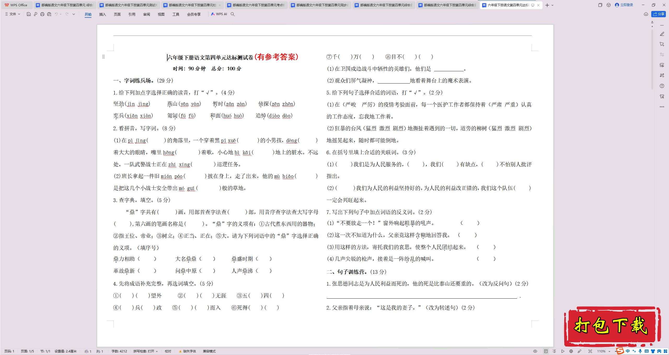Switch to outline view icon
The image size is (669, 355).
click(x=554, y=351)
